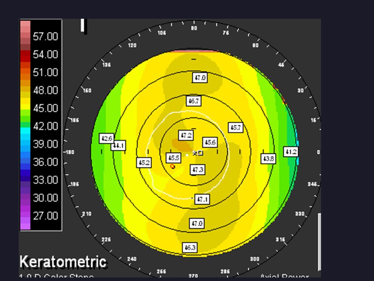Select the 42.00 diopter scale entry
Image resolution: width=374 pixels, height=281 pixels.
(x=45, y=126)
